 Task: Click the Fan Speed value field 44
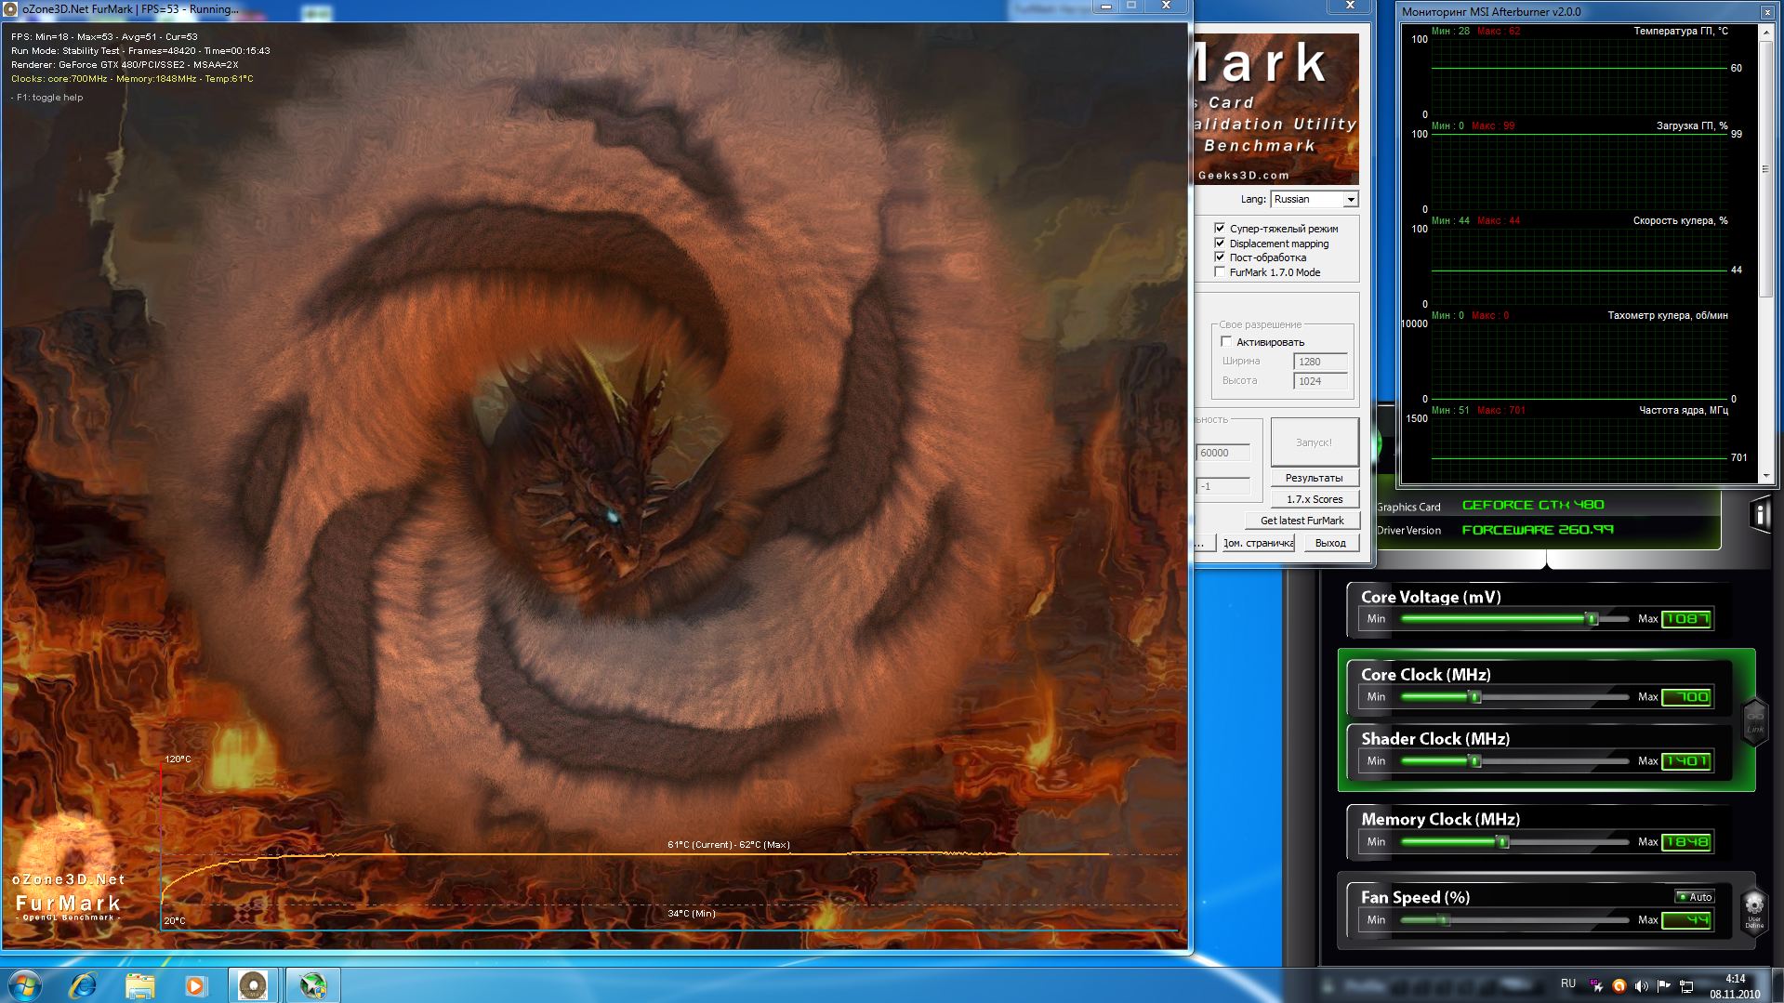coord(1686,919)
